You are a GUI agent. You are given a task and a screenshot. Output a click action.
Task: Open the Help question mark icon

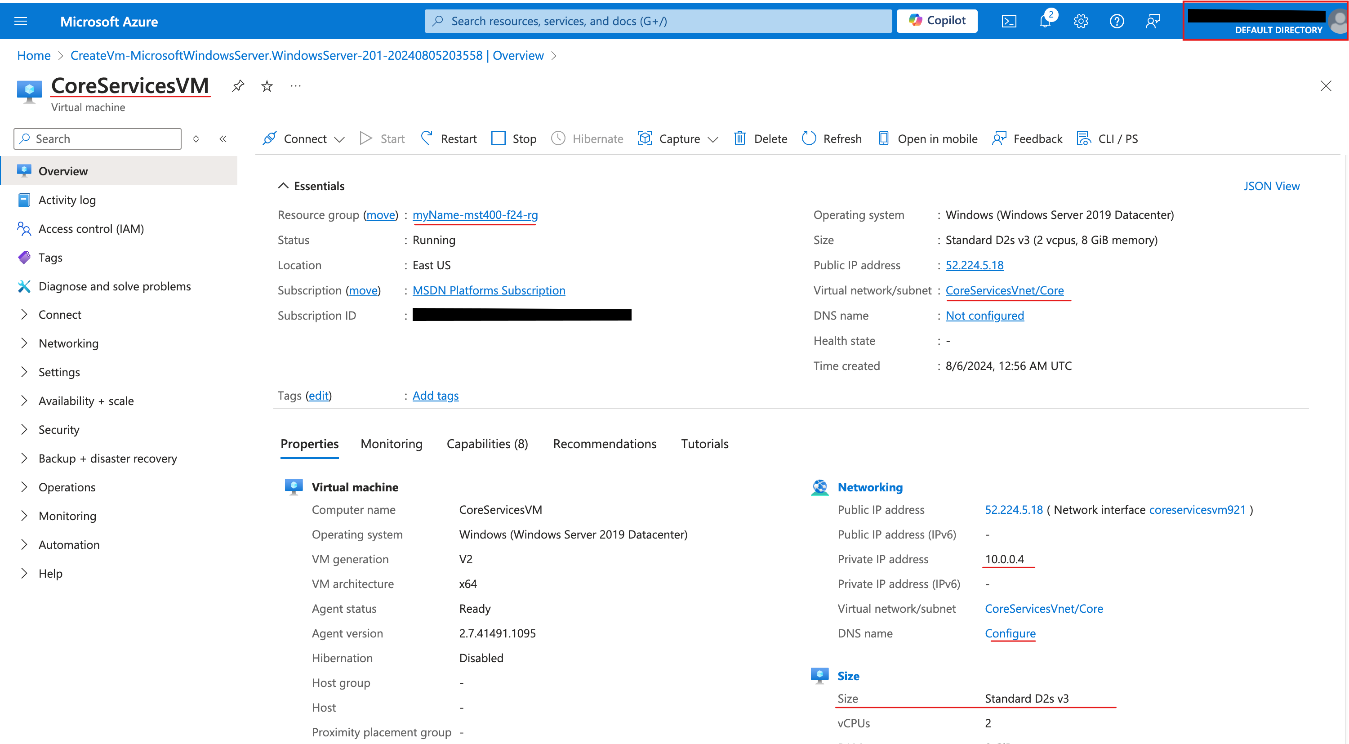(1117, 21)
